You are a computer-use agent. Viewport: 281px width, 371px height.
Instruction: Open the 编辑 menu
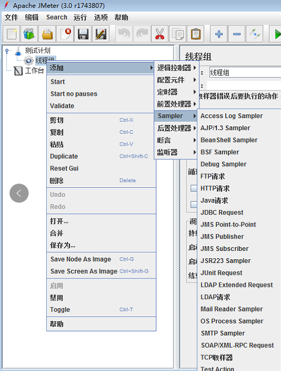(32, 17)
